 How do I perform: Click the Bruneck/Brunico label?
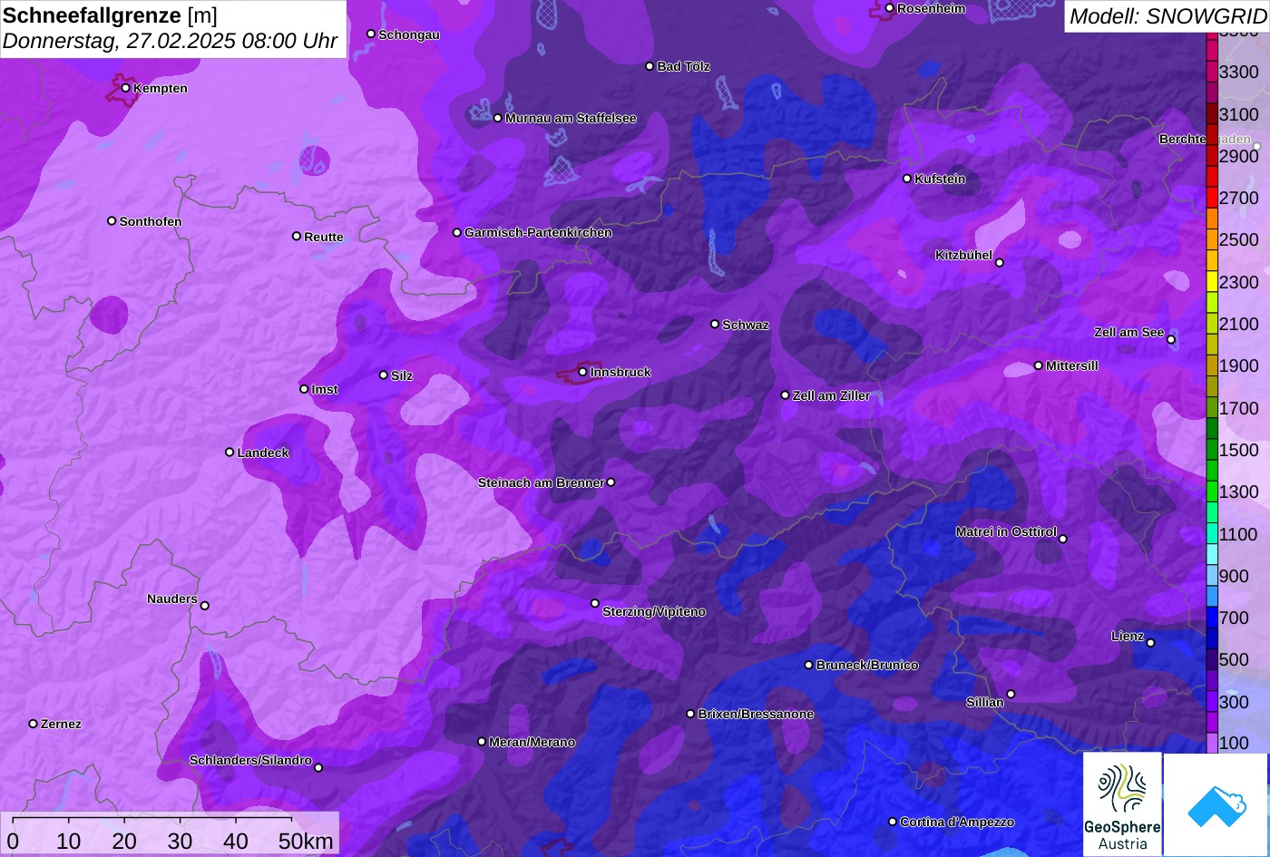867,665
